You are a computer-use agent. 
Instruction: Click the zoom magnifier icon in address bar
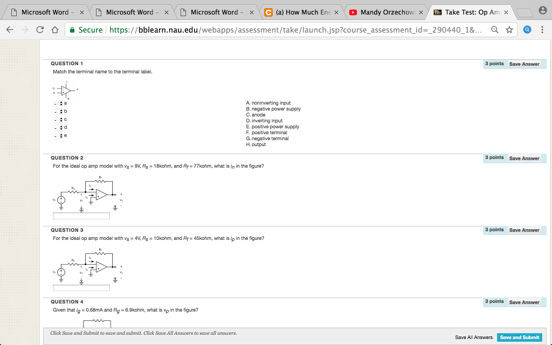click(495, 30)
